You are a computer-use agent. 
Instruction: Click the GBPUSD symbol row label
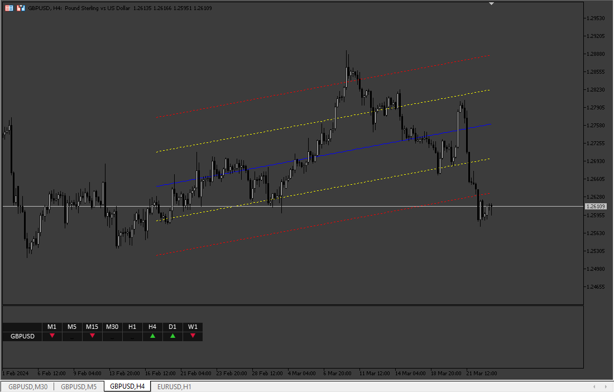click(x=22, y=336)
